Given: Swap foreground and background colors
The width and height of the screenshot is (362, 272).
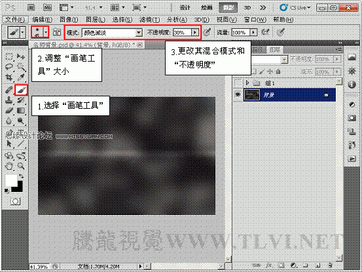Looking at the screenshot, I should coord(21,176).
